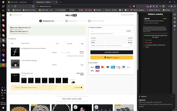Click the Move to Wishlist link

72,56
